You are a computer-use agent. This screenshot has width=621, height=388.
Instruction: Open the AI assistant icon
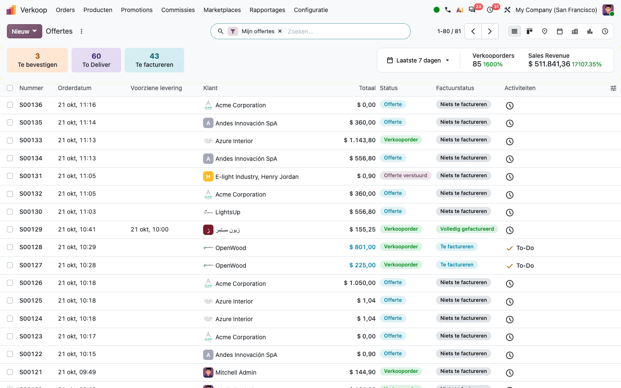(x=460, y=10)
